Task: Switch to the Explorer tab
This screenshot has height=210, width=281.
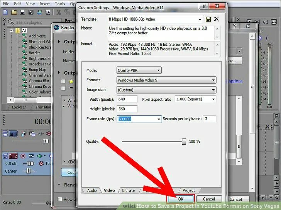Action: point(19,107)
